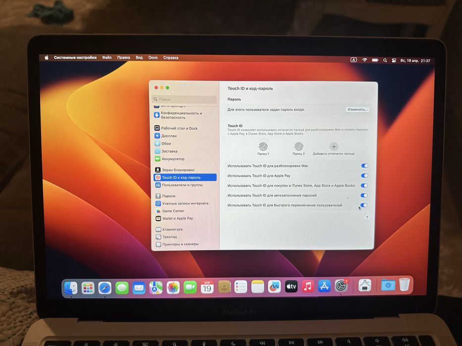Open Maps app in the Dock
This screenshot has width=462, height=346.
[156, 288]
